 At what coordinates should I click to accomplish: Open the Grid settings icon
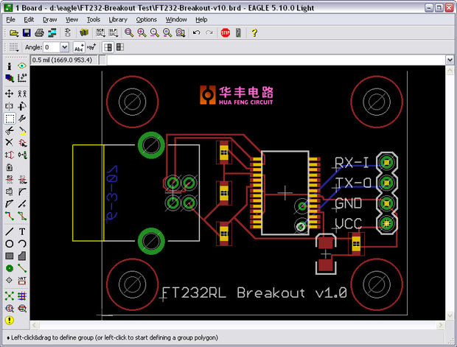(13, 47)
